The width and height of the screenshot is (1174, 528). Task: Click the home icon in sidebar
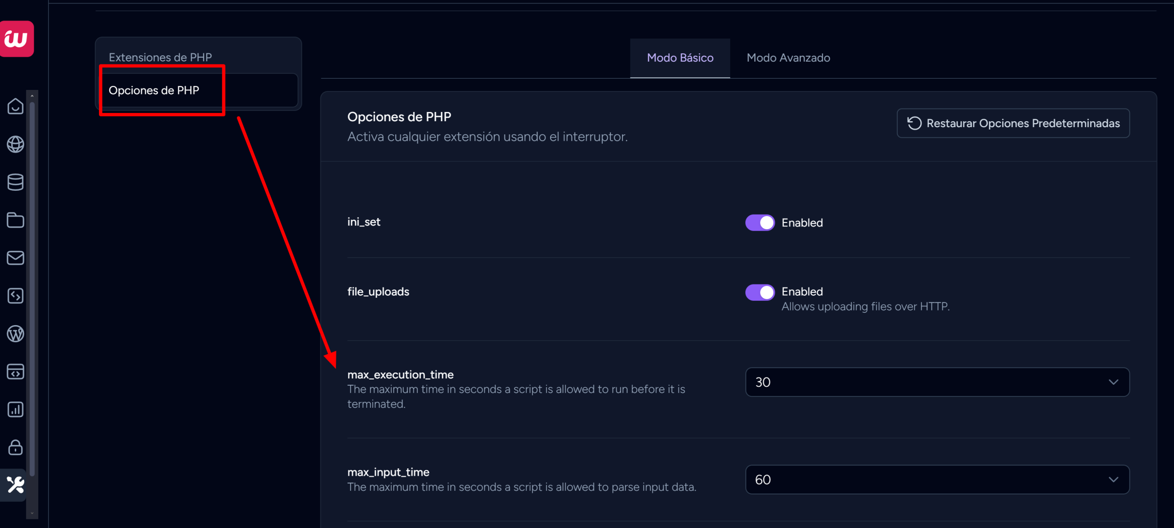coord(15,106)
